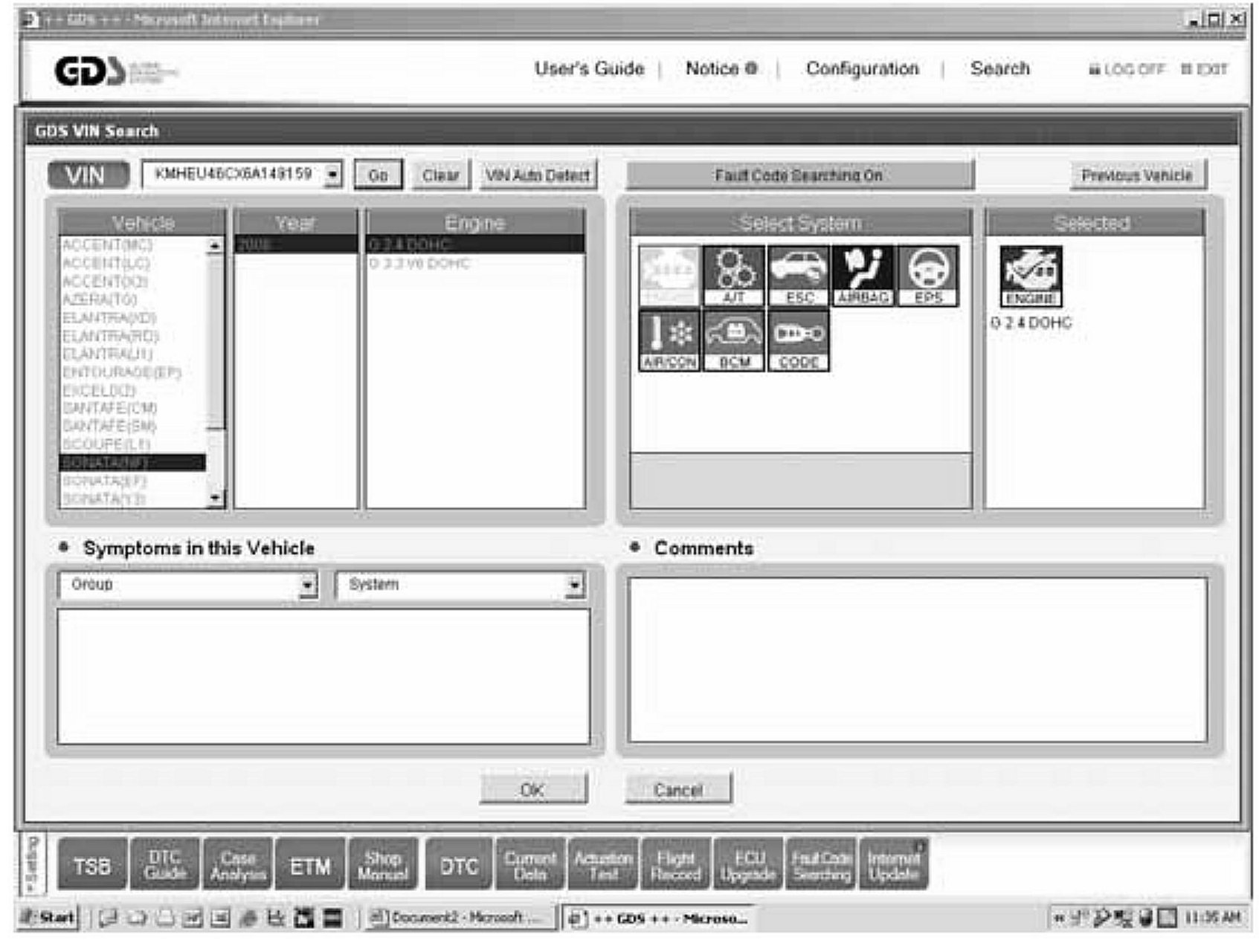1259x946 pixels.
Task: Select SANTAFE(CM) in the Vehicle list
Action: click(x=109, y=408)
